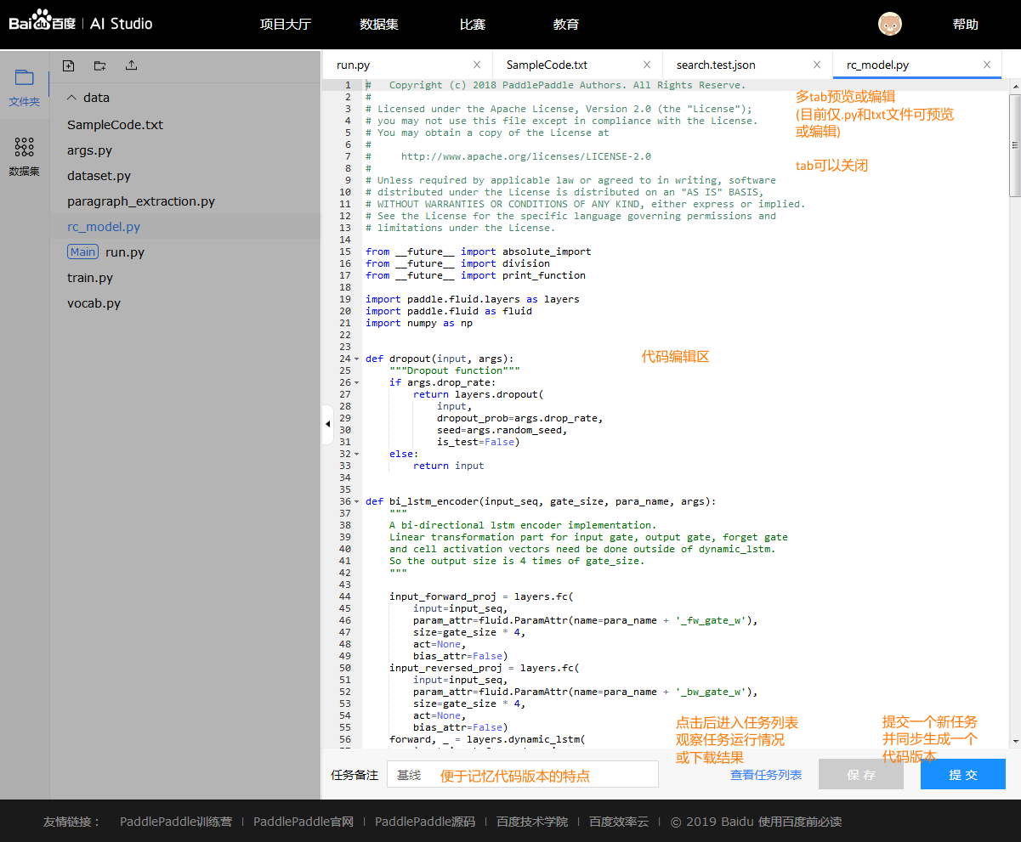Click the 'is_test=False)' code line

point(478,442)
